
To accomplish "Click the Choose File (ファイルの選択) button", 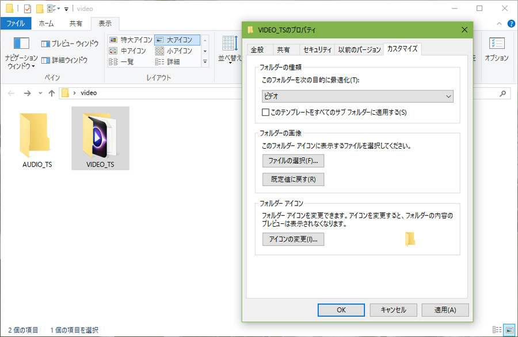I will coord(293,160).
